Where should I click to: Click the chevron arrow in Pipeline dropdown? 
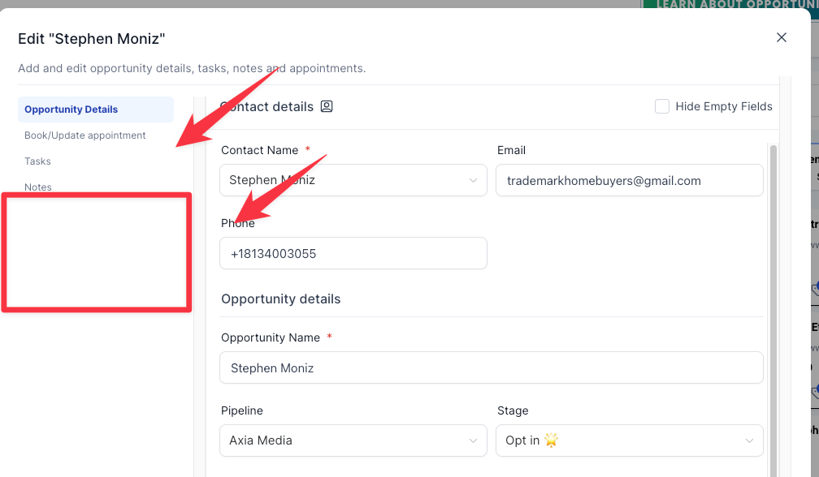(x=473, y=440)
